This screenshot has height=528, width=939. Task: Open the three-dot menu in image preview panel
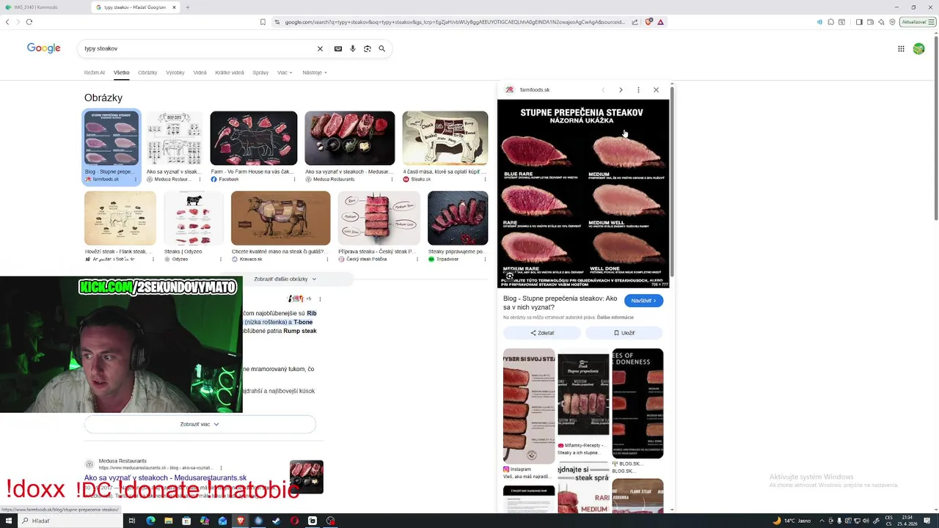coord(638,89)
